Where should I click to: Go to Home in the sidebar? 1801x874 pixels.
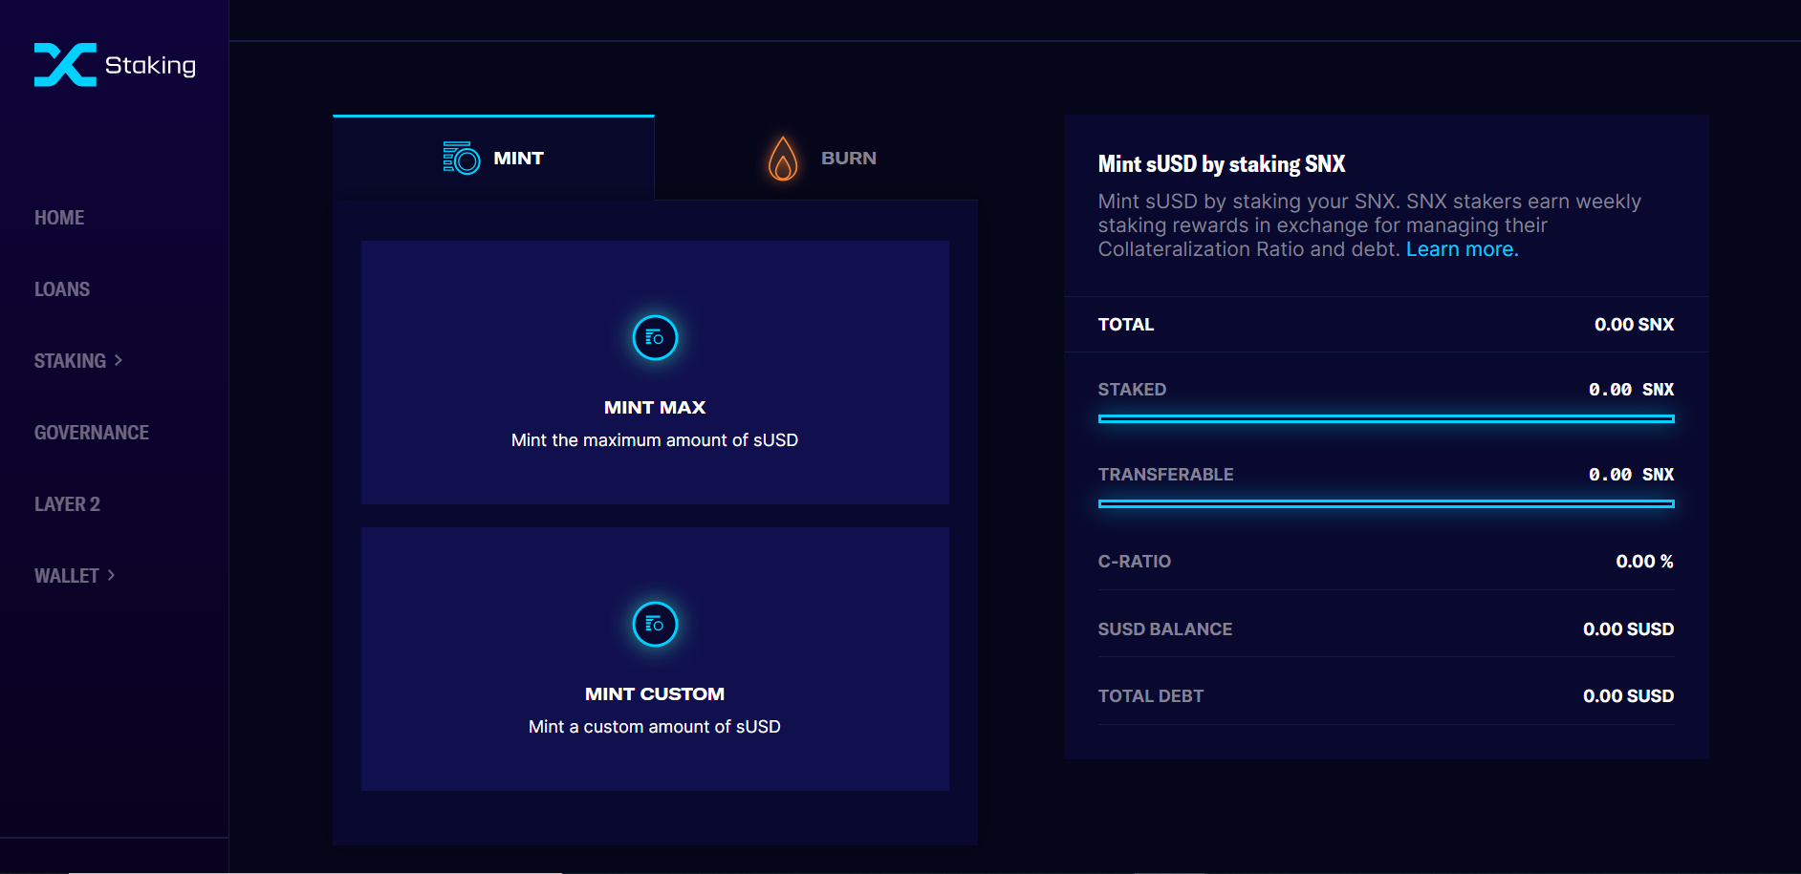59,218
